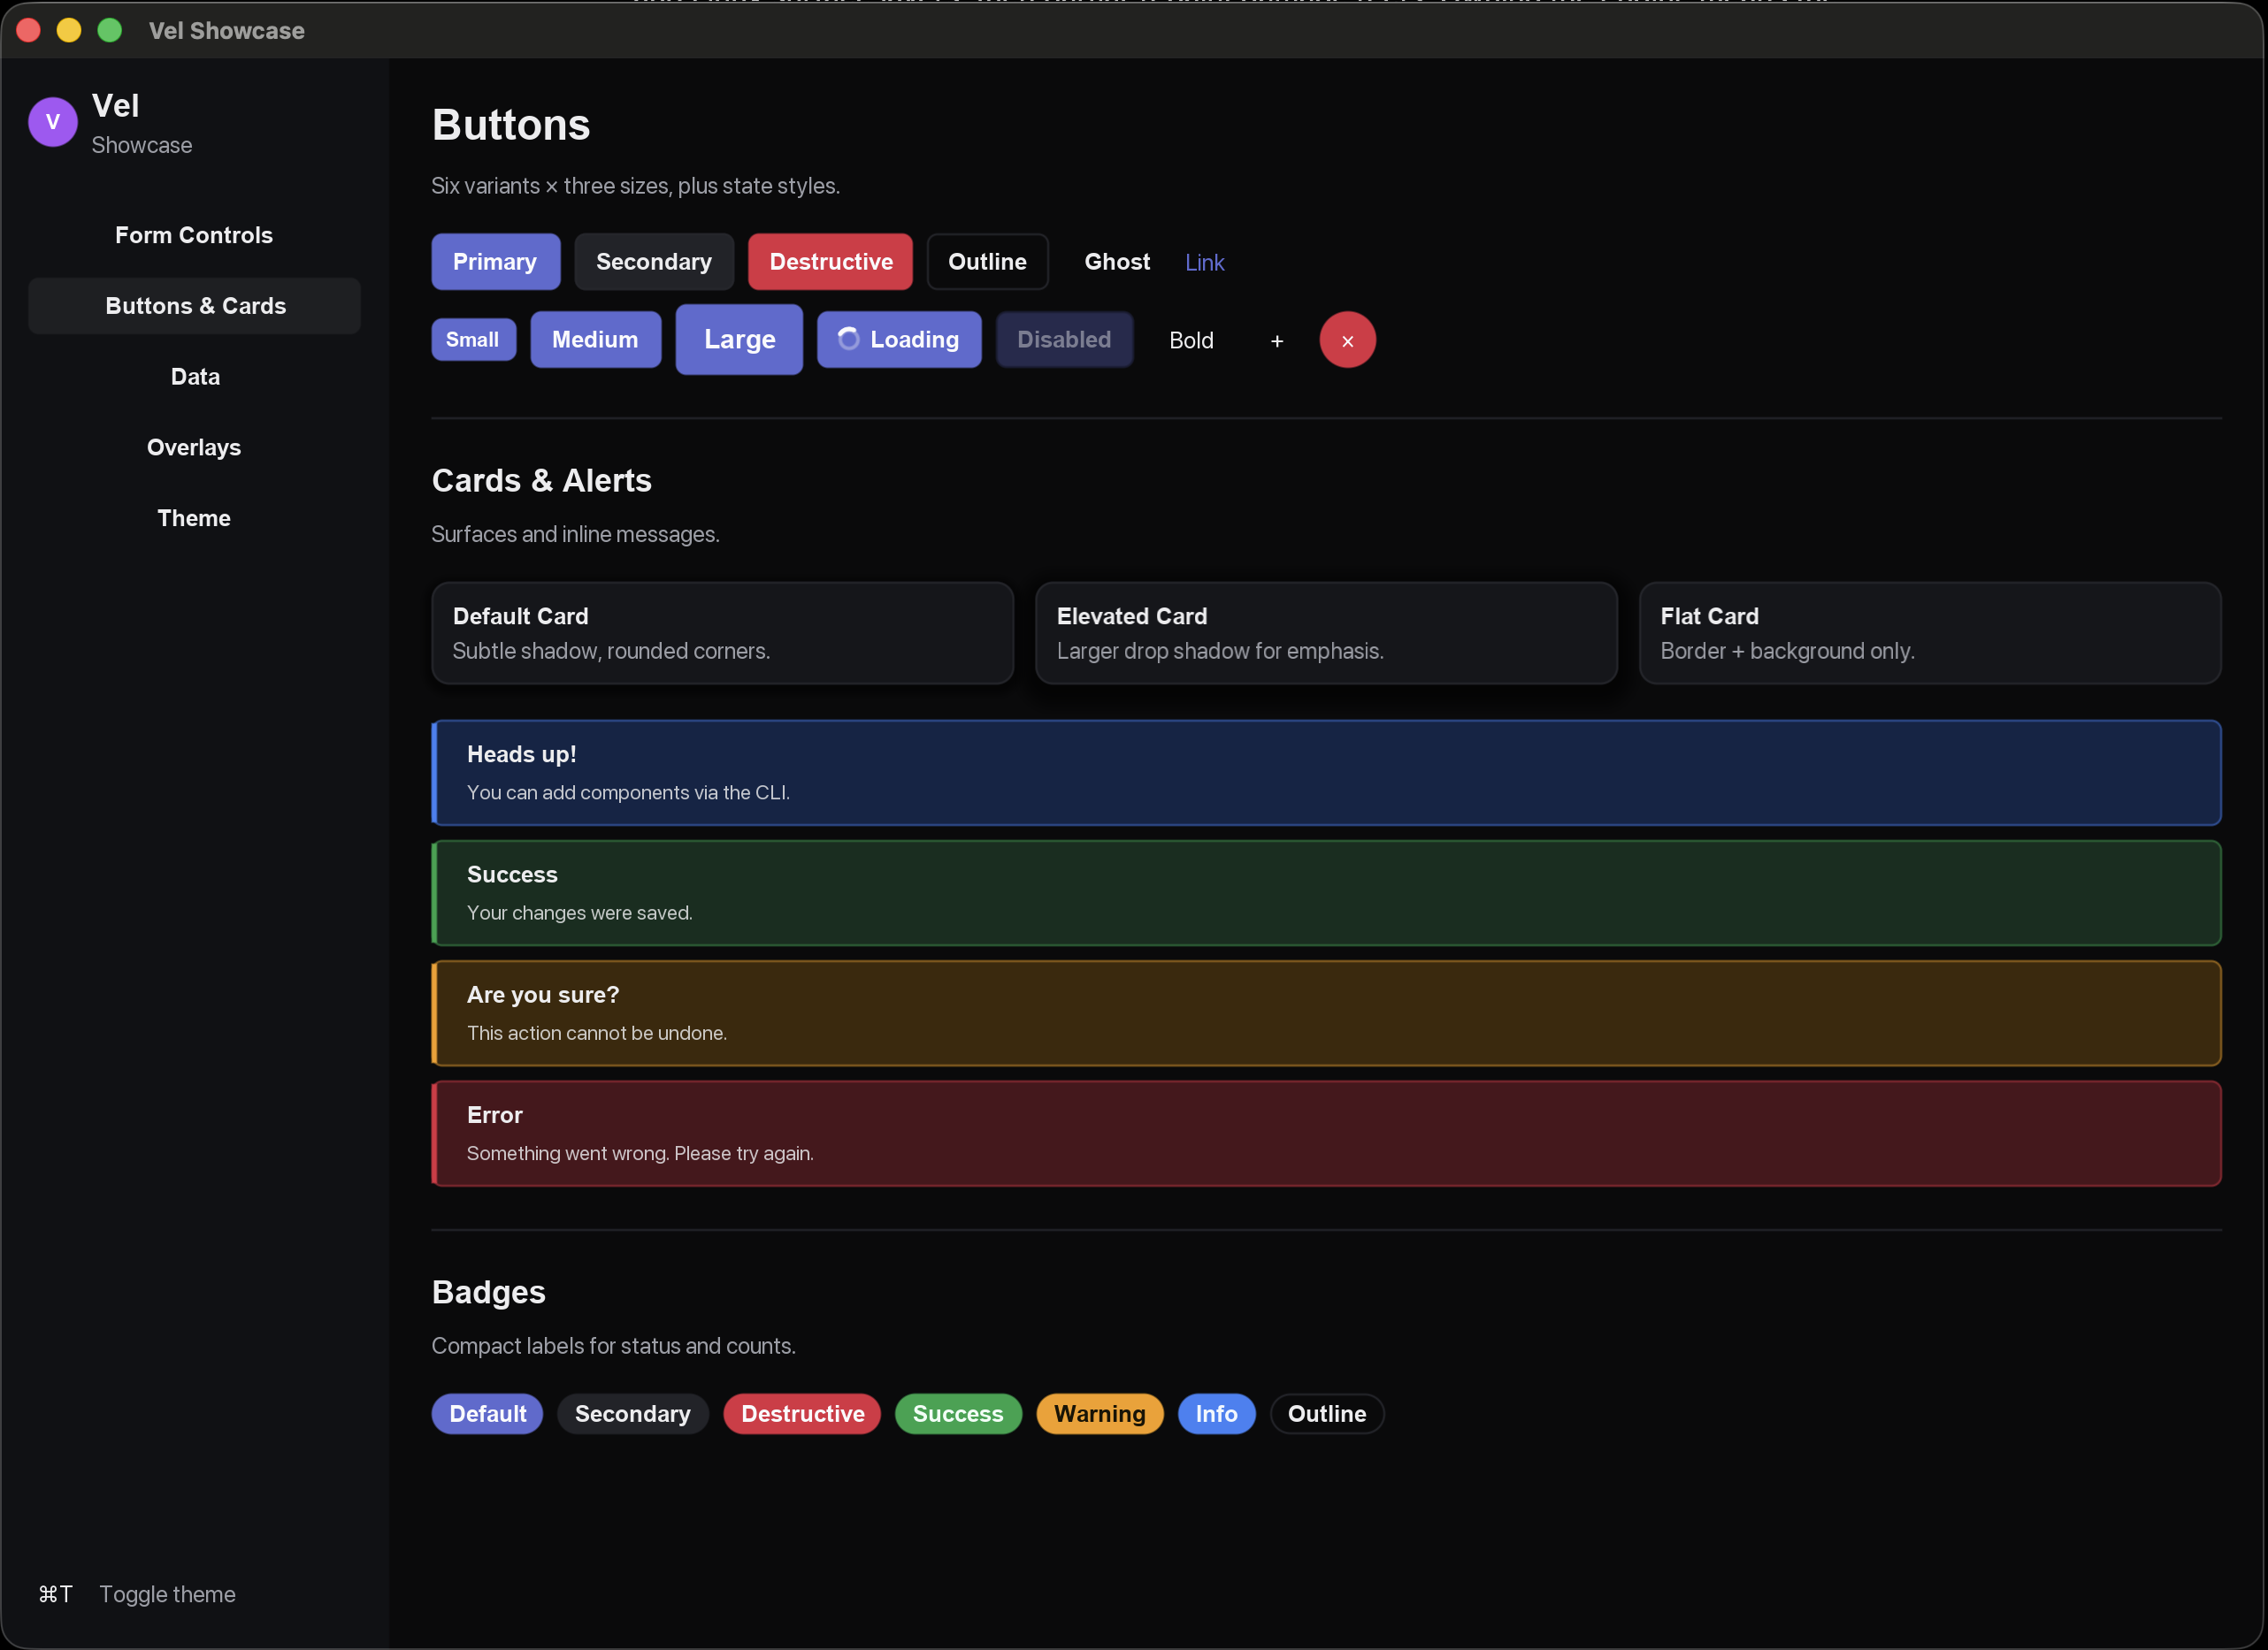
Task: Click the Secondary variant button
Action: (654, 262)
